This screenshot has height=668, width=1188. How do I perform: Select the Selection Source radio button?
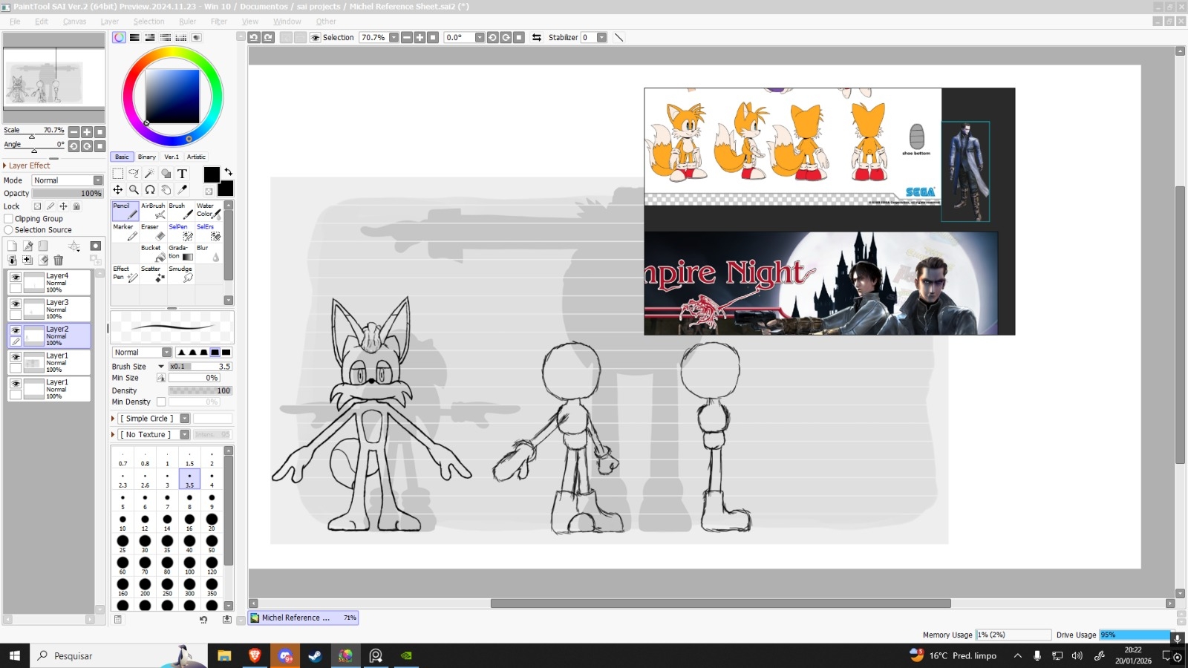point(9,230)
